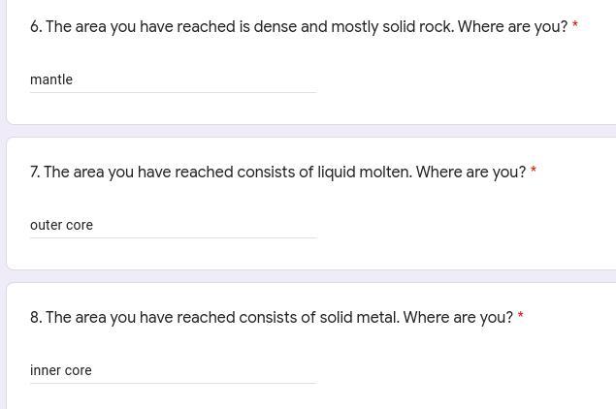The image size is (616, 409).
Task: Click the answer field containing "mantle"
Action: point(173,79)
